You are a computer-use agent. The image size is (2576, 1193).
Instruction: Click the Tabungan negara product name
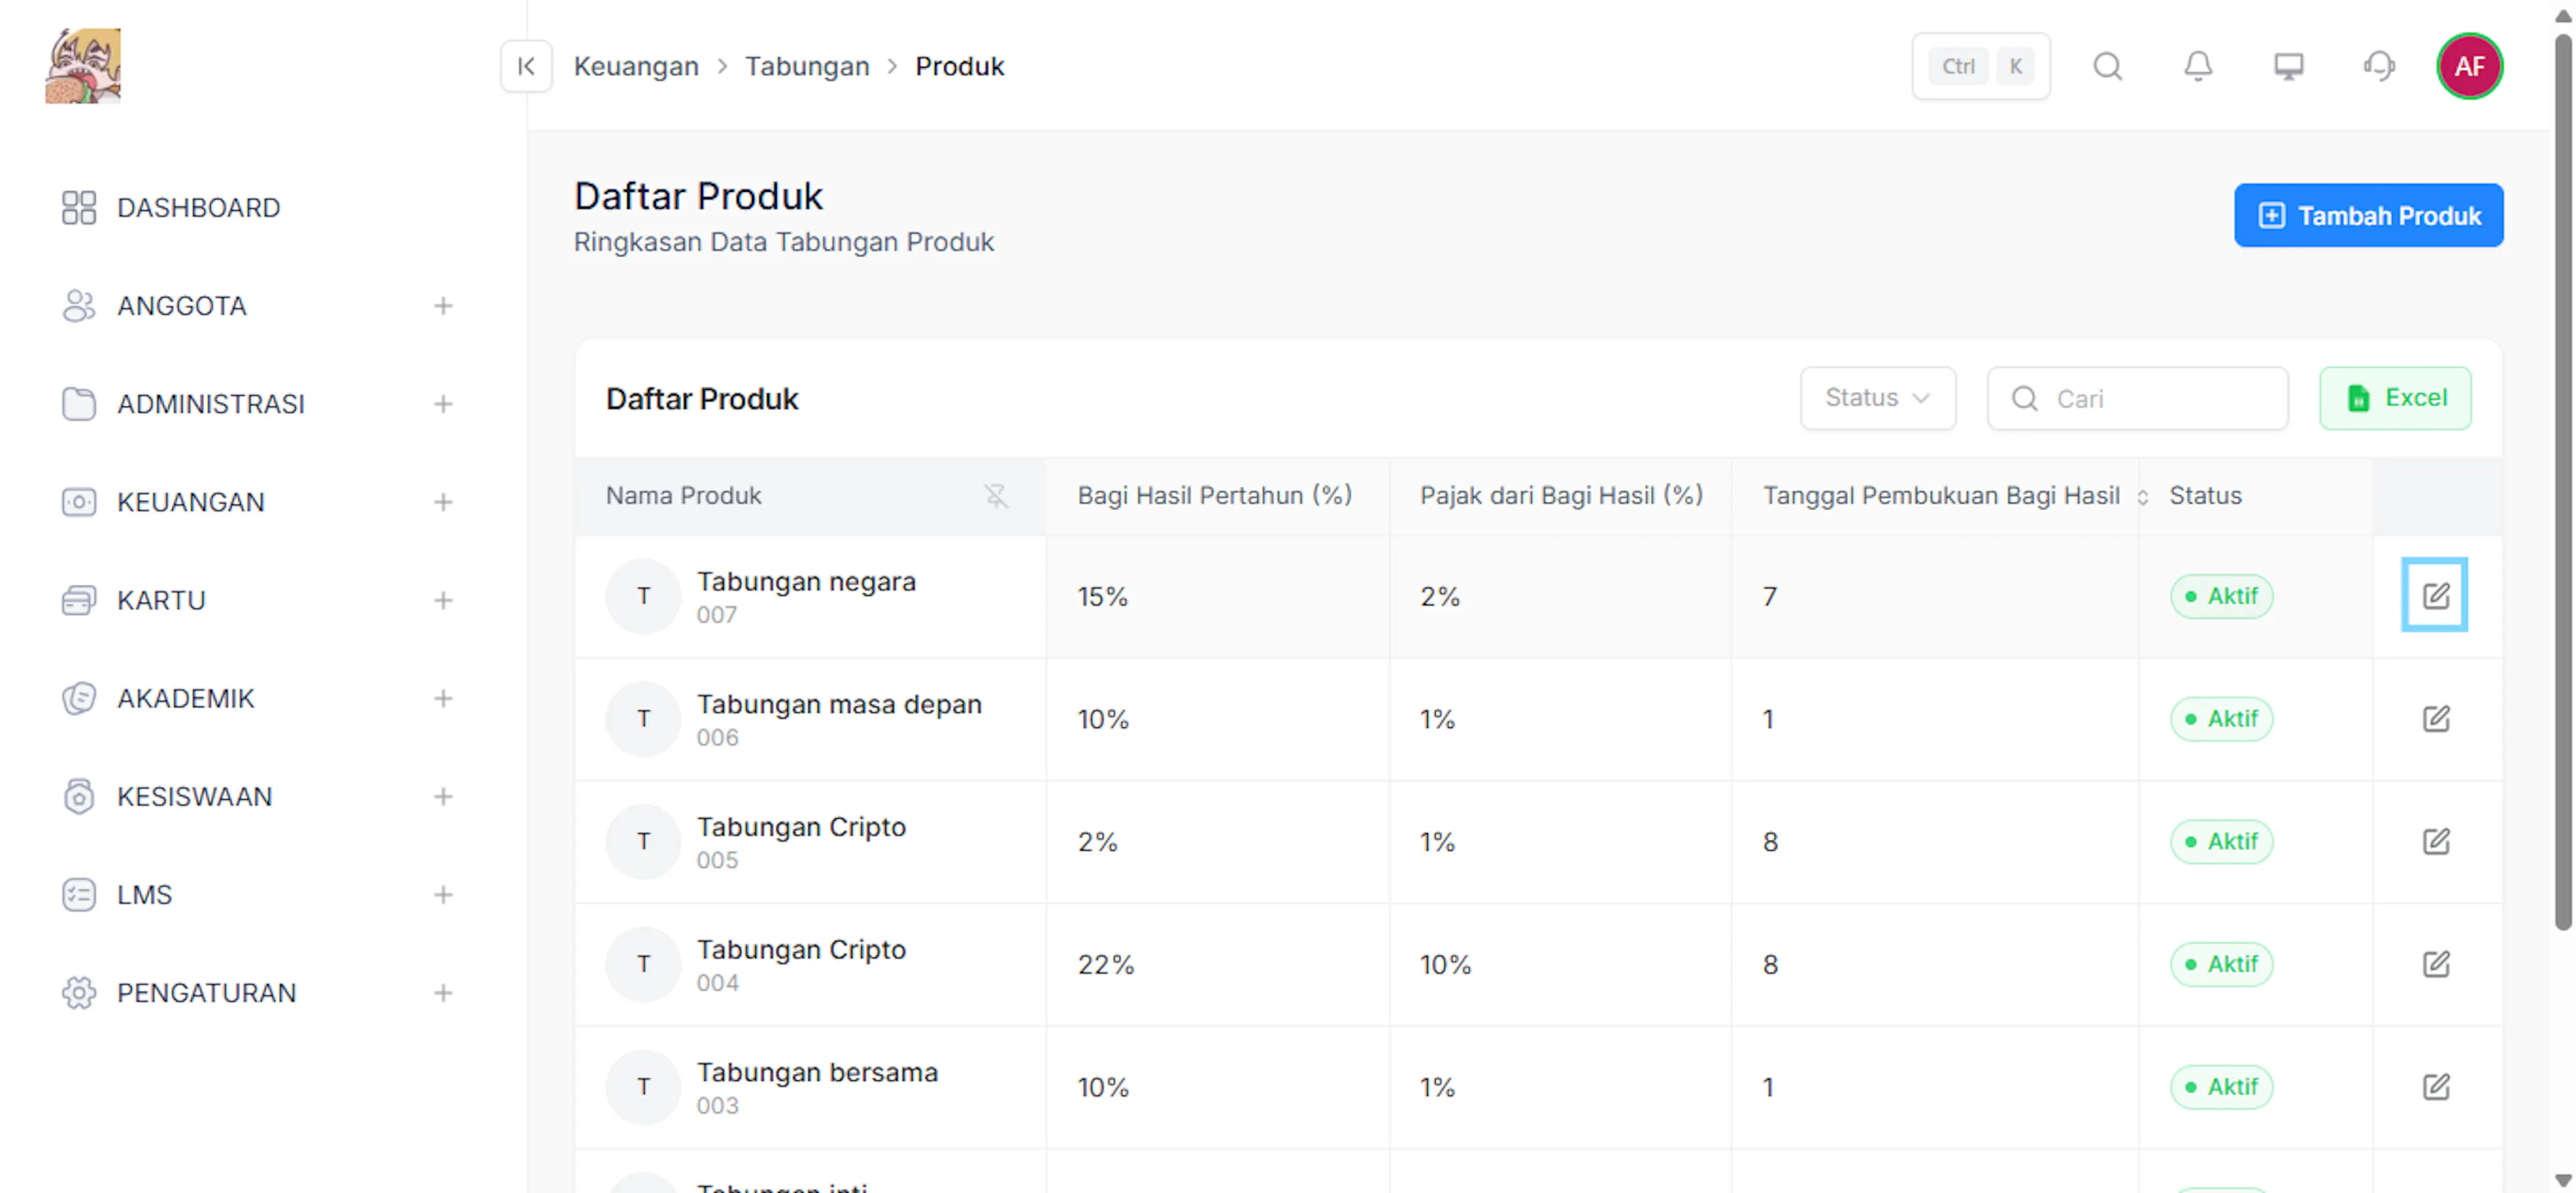[x=806, y=582]
